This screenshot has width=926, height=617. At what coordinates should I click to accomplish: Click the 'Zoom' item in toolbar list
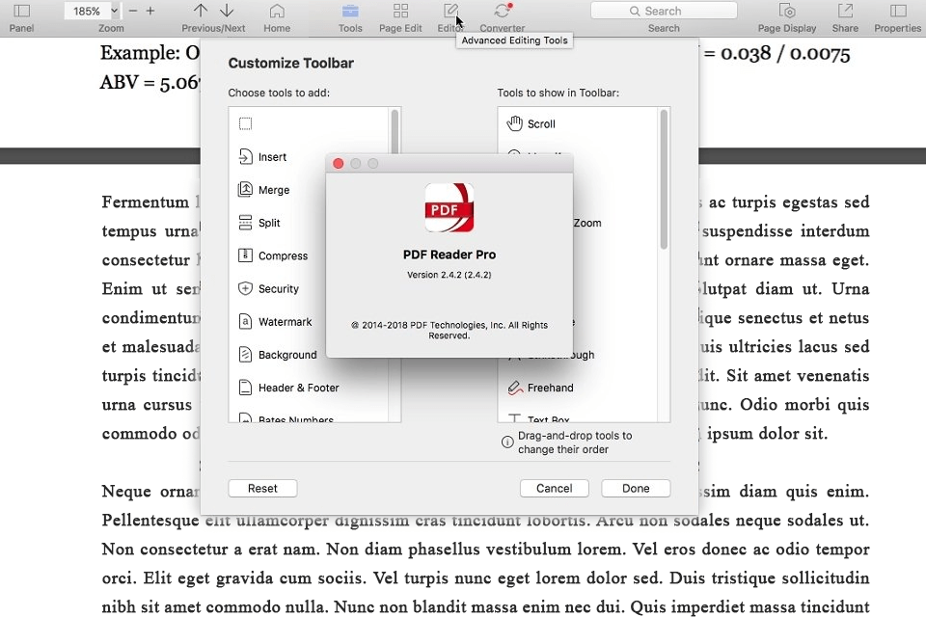(587, 224)
